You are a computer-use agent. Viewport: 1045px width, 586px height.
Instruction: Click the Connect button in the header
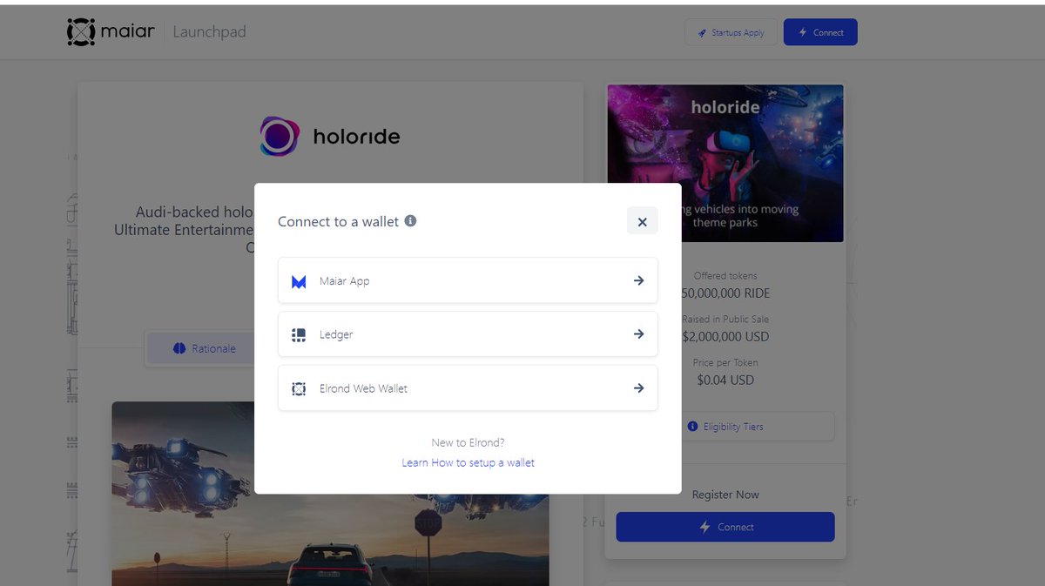coord(820,32)
